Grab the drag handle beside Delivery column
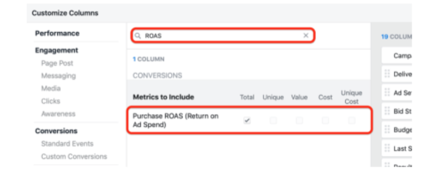Viewport: 436px width, 174px height. pos(387,74)
